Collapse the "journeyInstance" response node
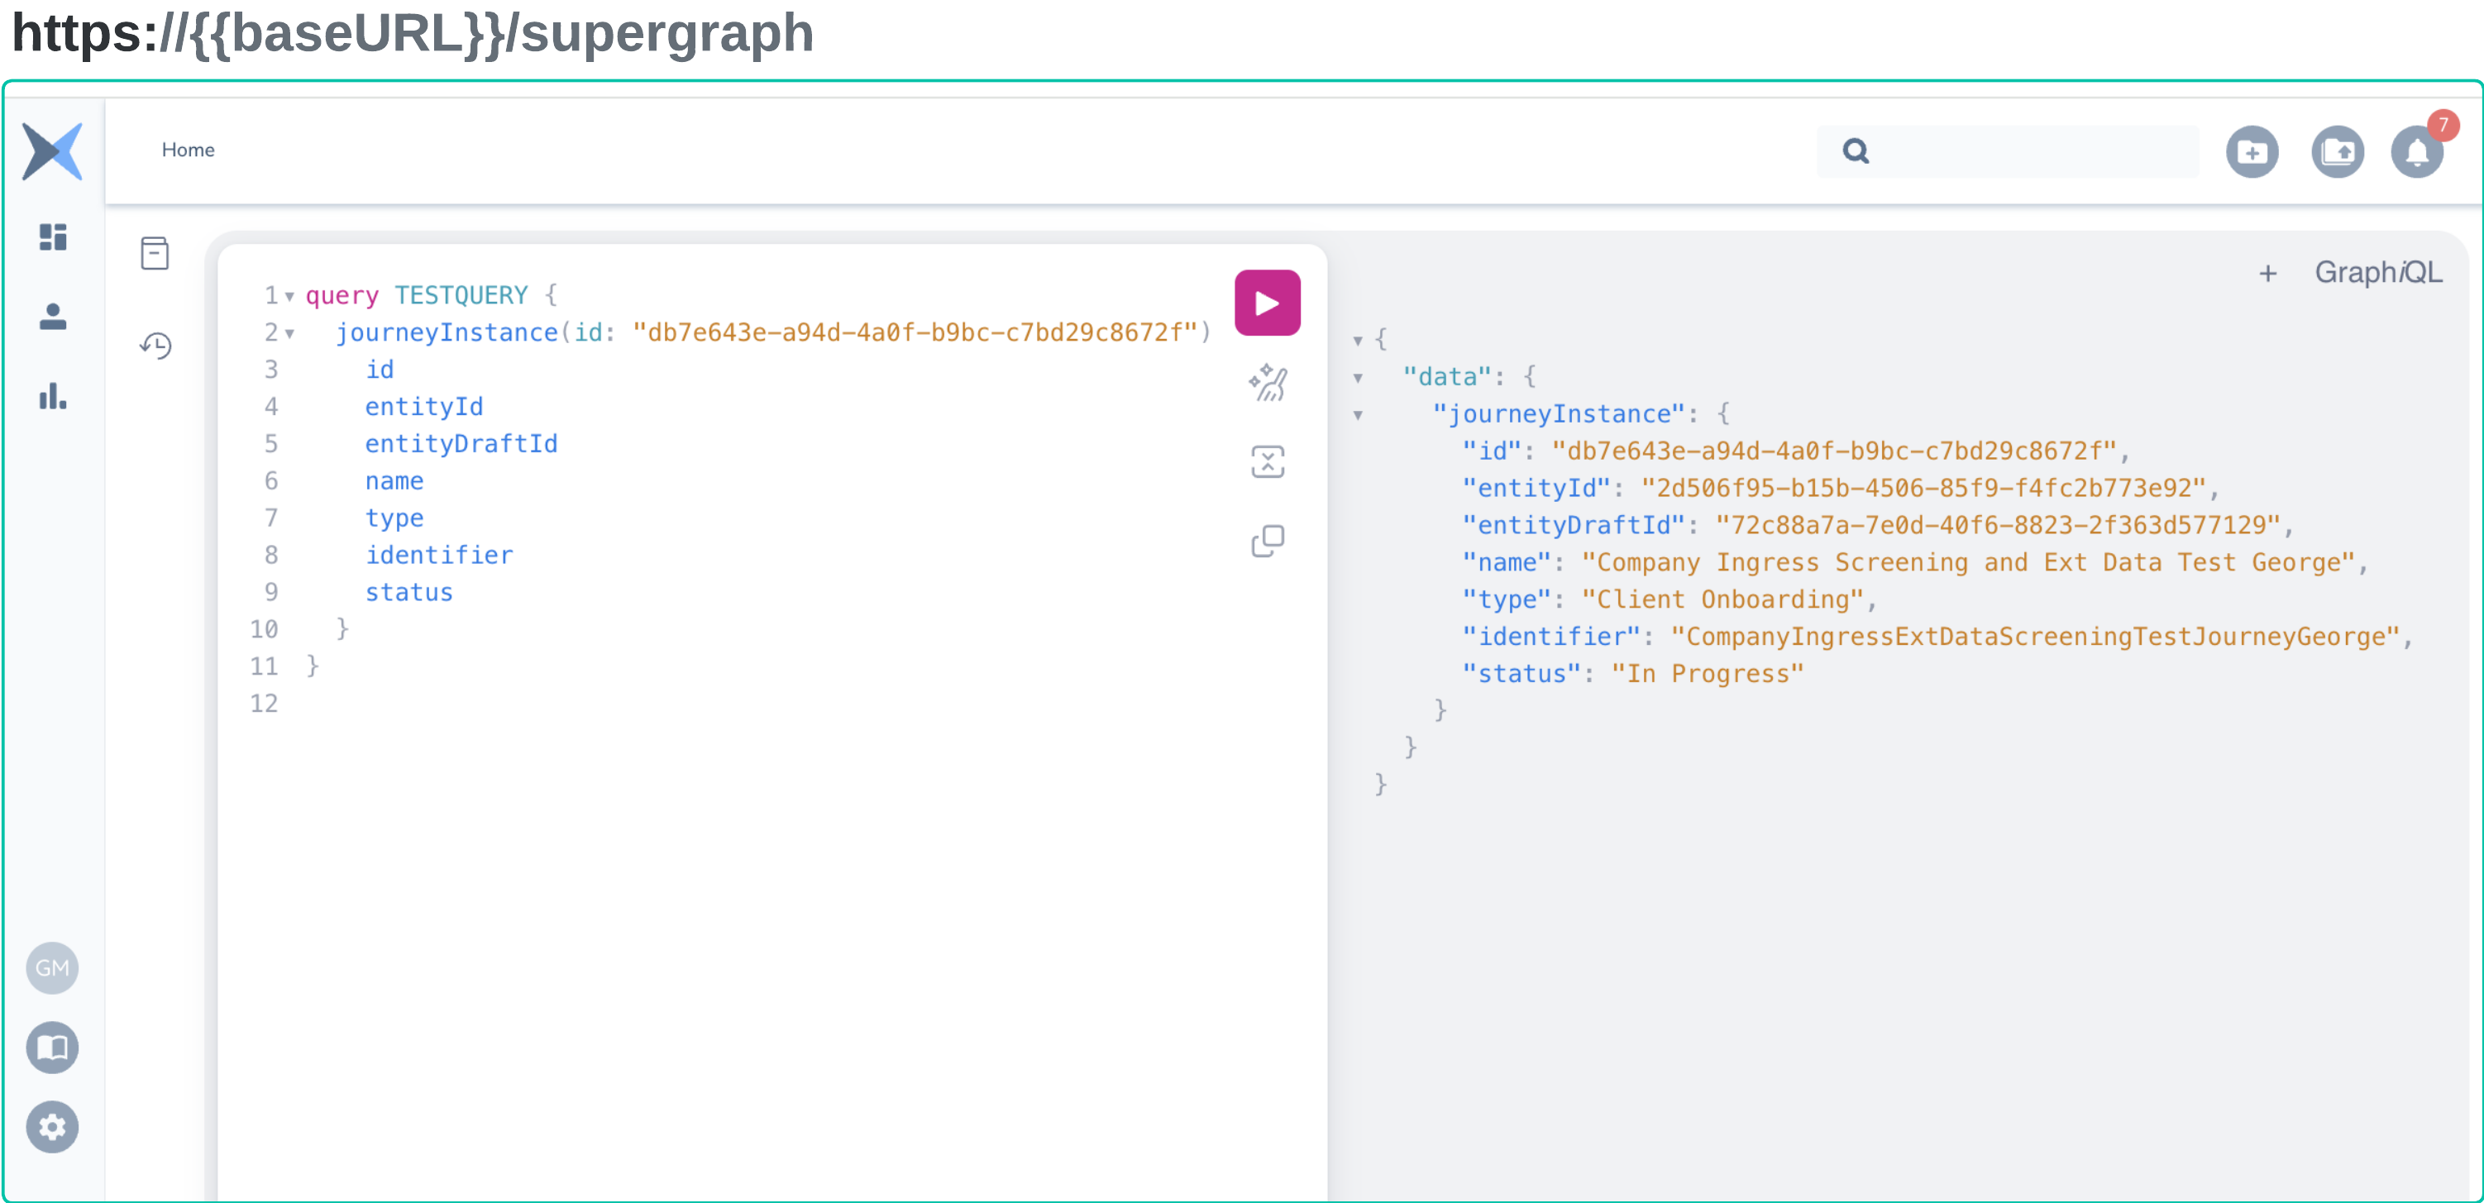The width and height of the screenshot is (2484, 1203). click(x=1357, y=415)
